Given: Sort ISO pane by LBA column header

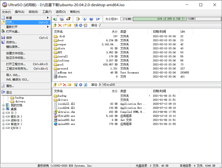Looking at the screenshot, I should point(186,32).
